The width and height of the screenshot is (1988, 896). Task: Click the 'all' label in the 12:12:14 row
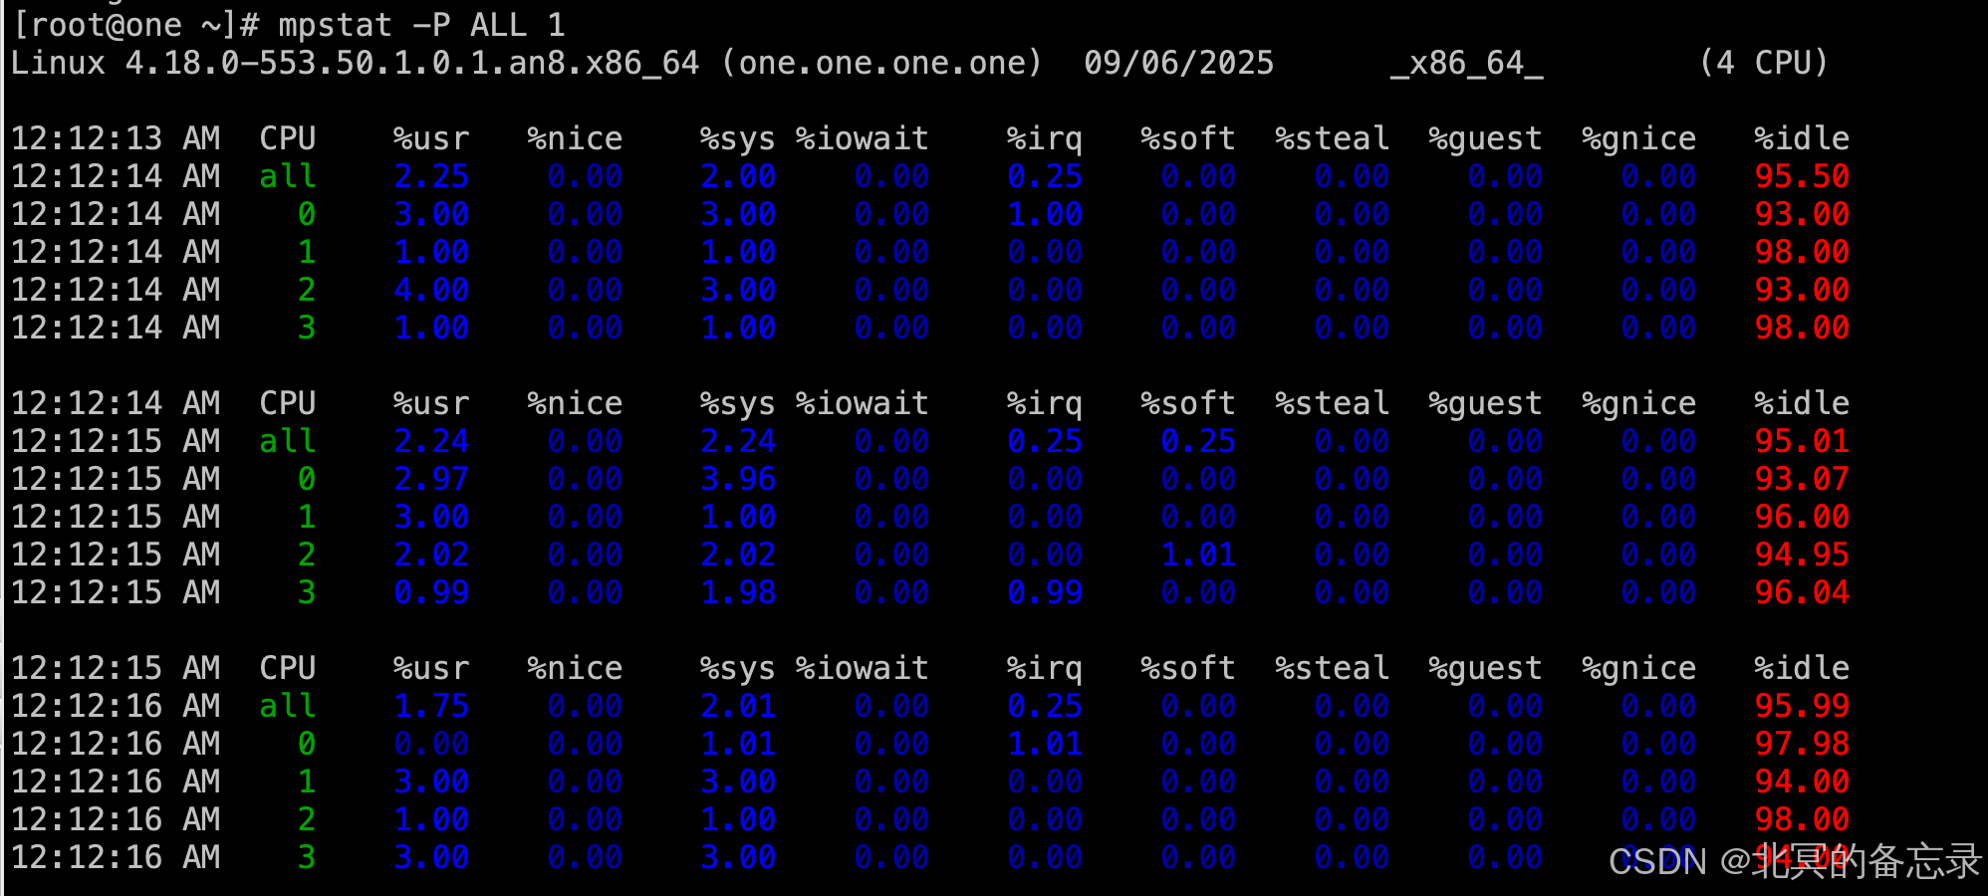pyautogui.click(x=287, y=176)
